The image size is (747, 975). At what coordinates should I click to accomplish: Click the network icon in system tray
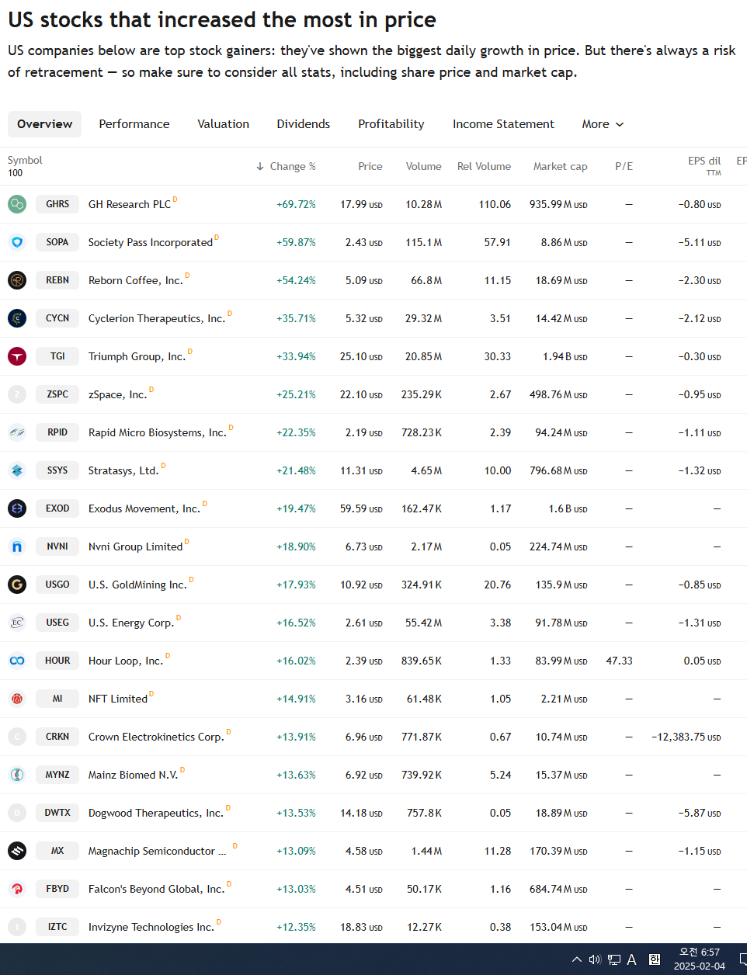pos(613,959)
